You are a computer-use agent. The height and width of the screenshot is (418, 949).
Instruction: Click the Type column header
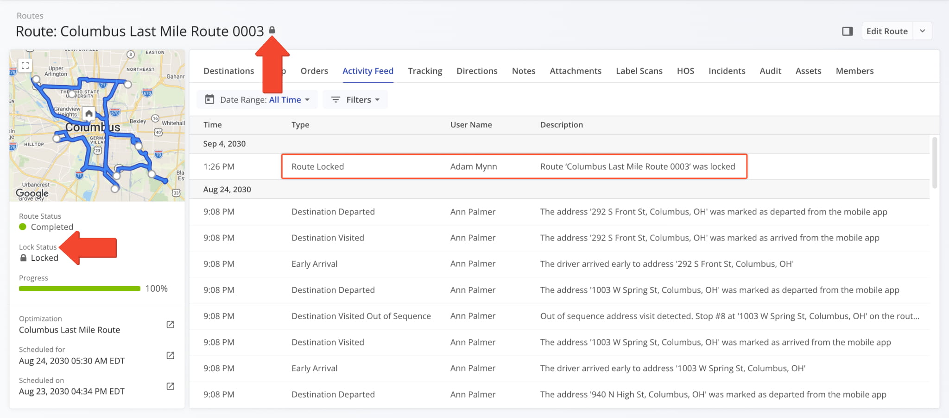300,125
